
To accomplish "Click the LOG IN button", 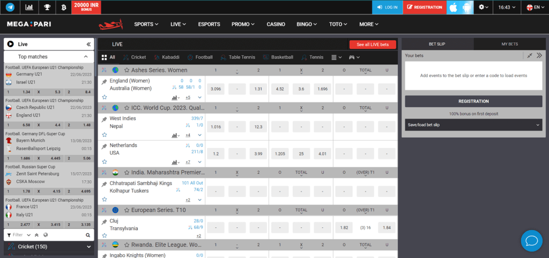I will tap(387, 7).
